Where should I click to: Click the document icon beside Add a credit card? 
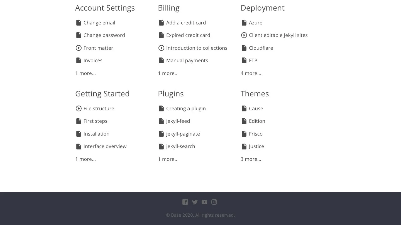(161, 23)
